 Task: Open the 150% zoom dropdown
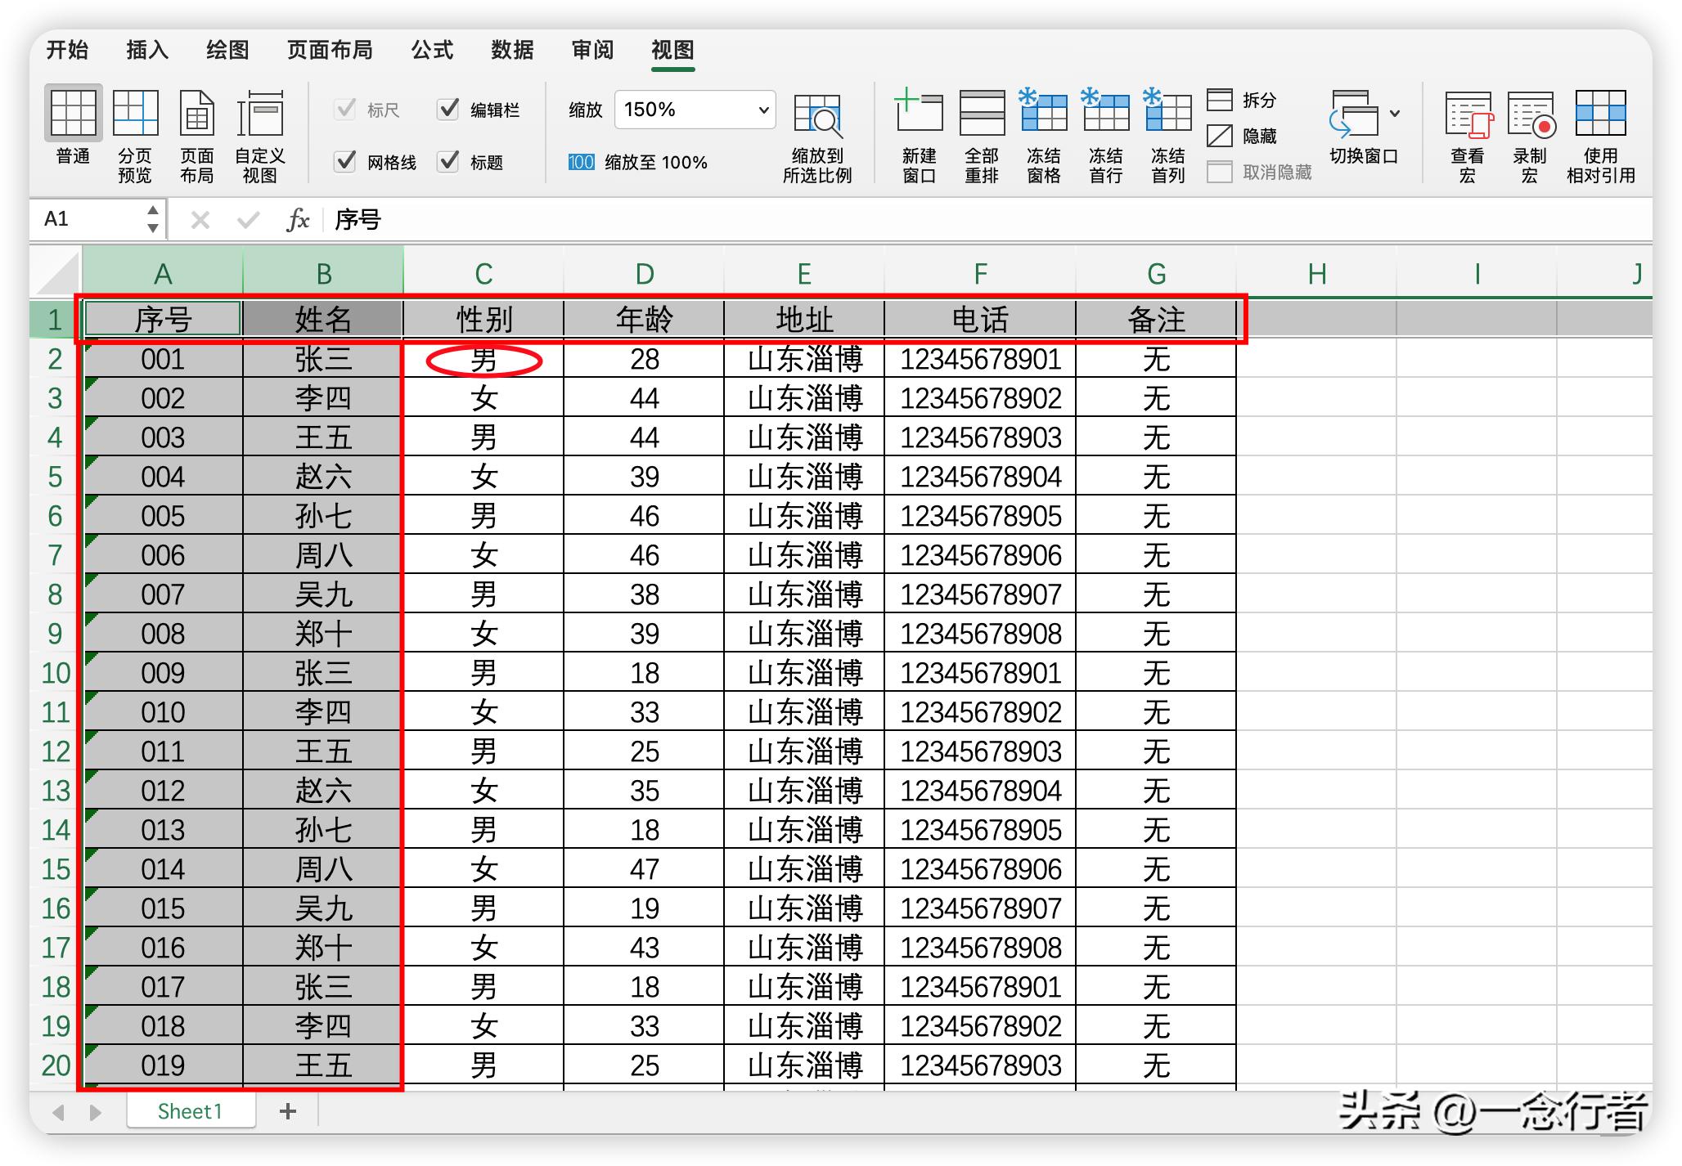point(762,110)
